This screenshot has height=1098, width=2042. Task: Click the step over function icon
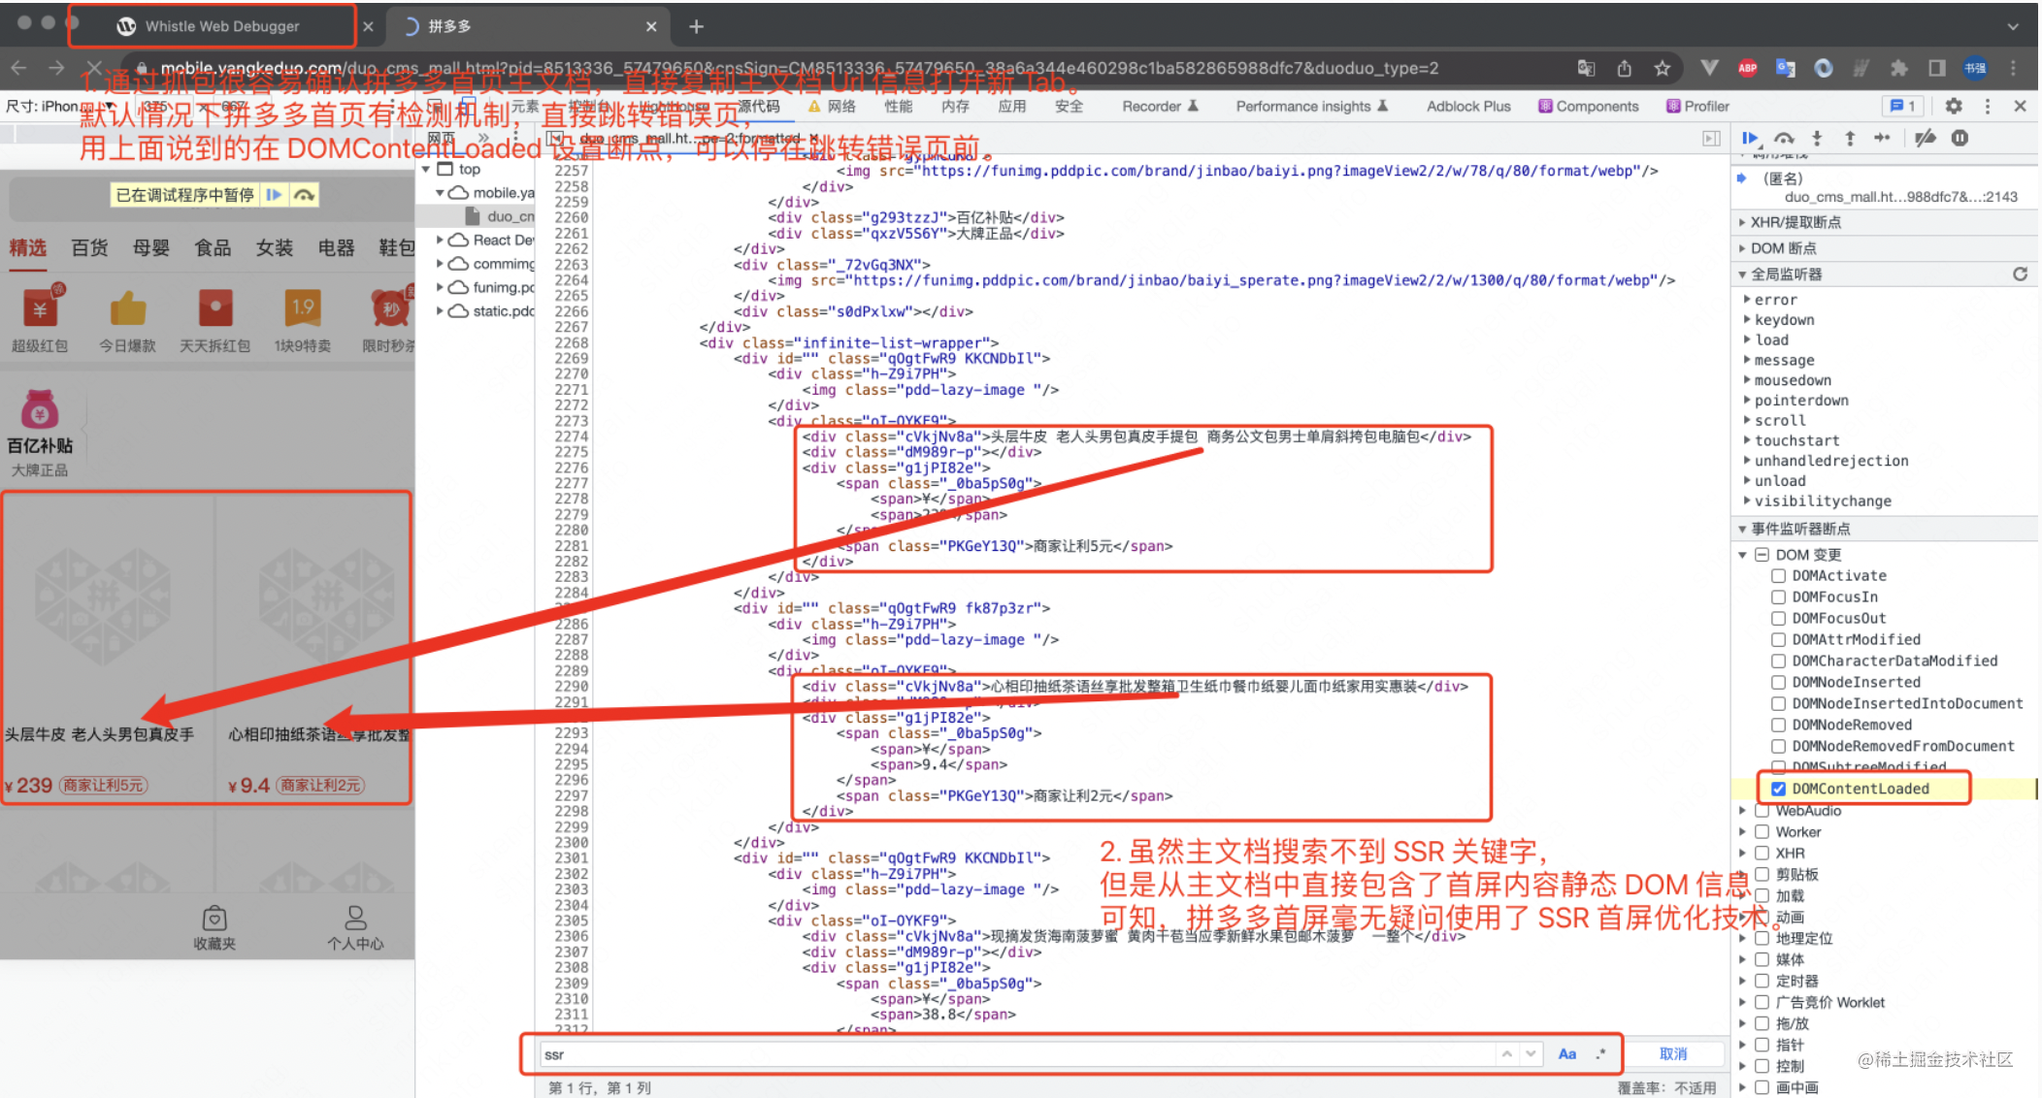tap(1784, 139)
